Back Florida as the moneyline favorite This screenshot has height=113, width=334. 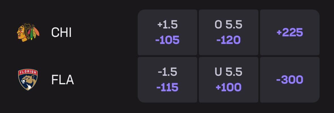coord(290,80)
